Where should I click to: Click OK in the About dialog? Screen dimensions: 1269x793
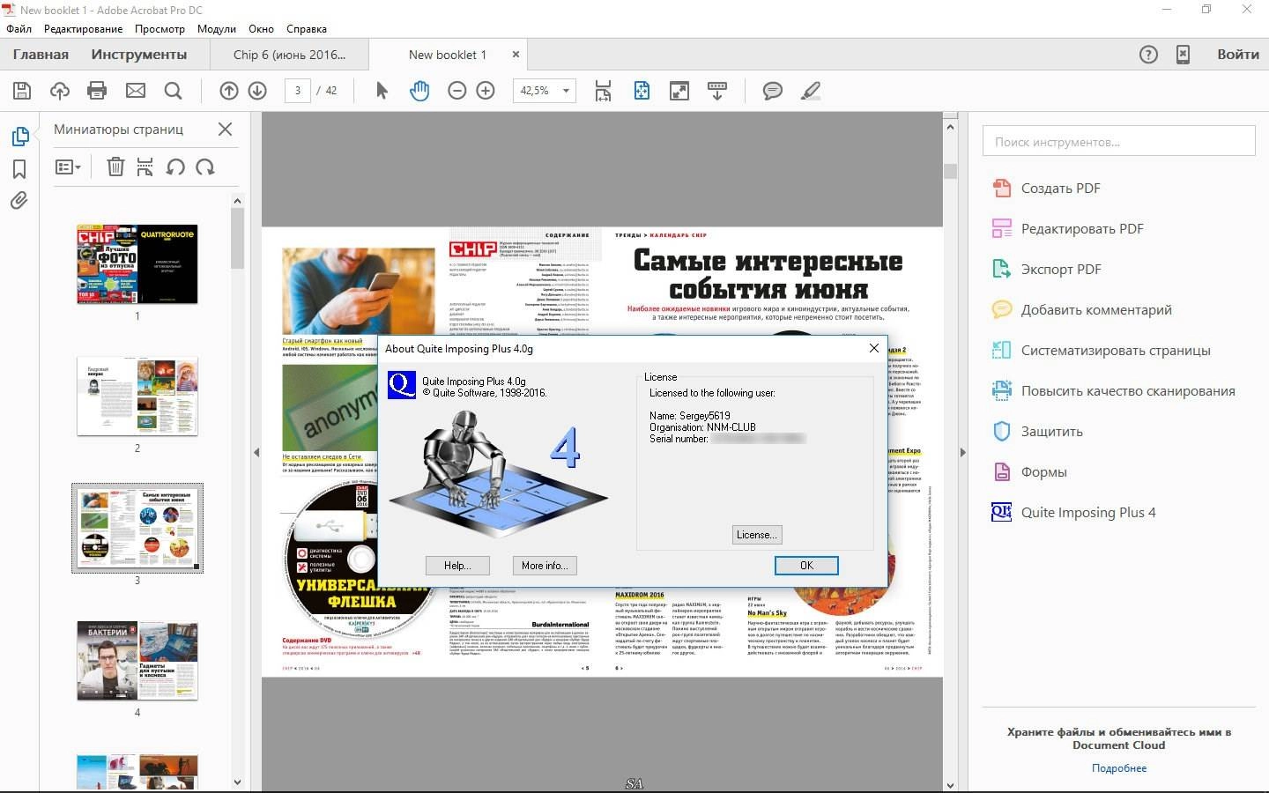pyautogui.click(x=806, y=566)
